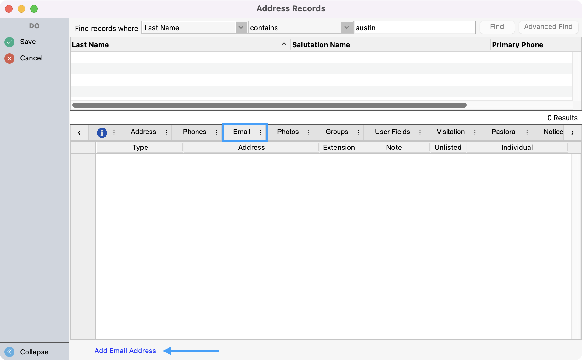582x360 pixels.
Task: Click the red Cancel X icon
Action: tap(9, 58)
